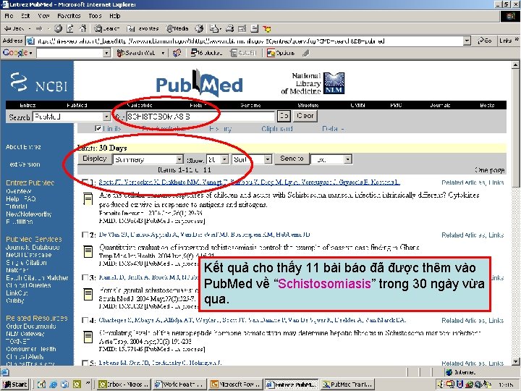The image size is (521, 391).
Task: Check the box for result 2
Action: click(x=85, y=235)
